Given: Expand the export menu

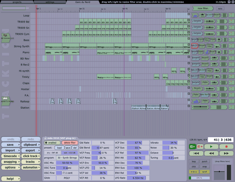Looking at the screenshot, I should click(31, 150).
